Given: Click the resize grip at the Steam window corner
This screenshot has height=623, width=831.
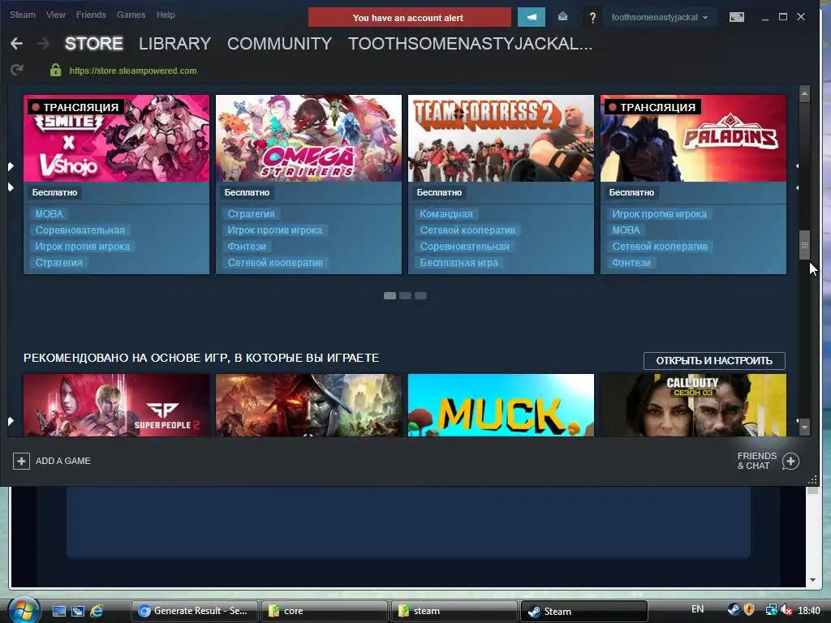Looking at the screenshot, I should (812, 480).
